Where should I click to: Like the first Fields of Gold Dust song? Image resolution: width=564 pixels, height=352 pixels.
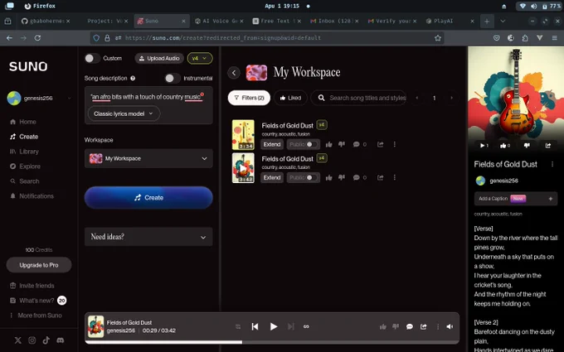pyautogui.click(x=328, y=144)
